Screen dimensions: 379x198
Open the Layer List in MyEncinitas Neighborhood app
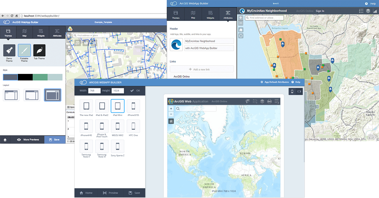click(368, 11)
